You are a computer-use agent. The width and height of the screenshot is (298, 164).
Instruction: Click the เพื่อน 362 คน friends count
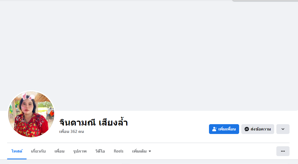[71, 132]
